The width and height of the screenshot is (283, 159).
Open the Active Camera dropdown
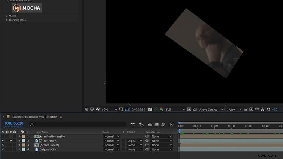tap(211, 110)
